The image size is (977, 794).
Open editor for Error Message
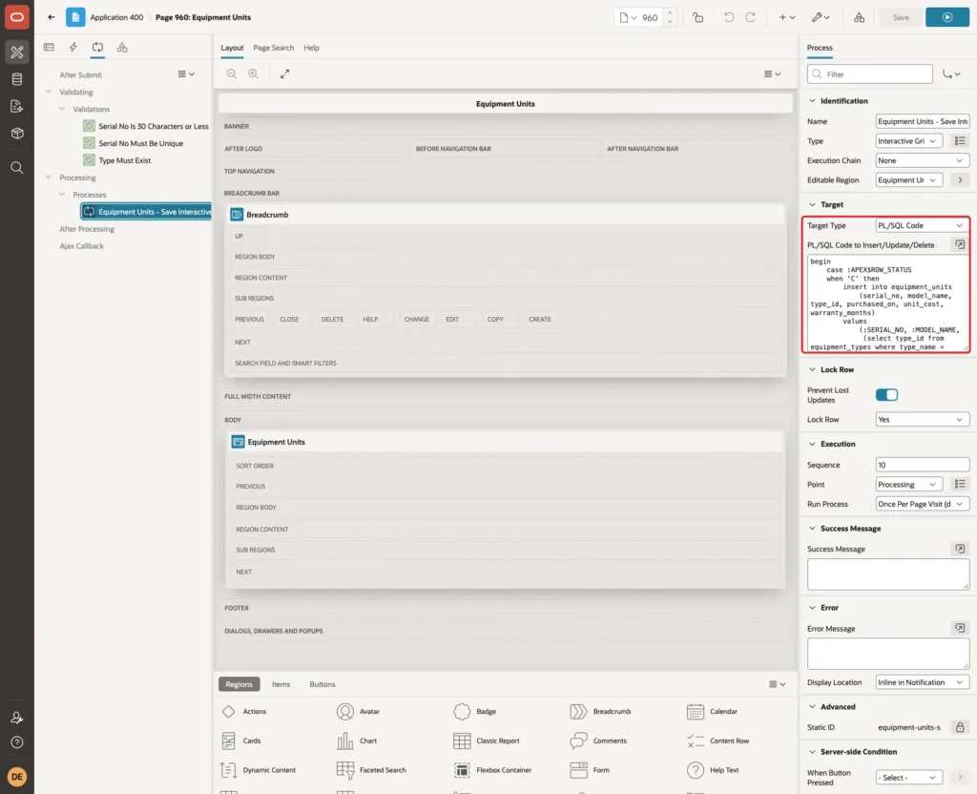pyautogui.click(x=960, y=628)
